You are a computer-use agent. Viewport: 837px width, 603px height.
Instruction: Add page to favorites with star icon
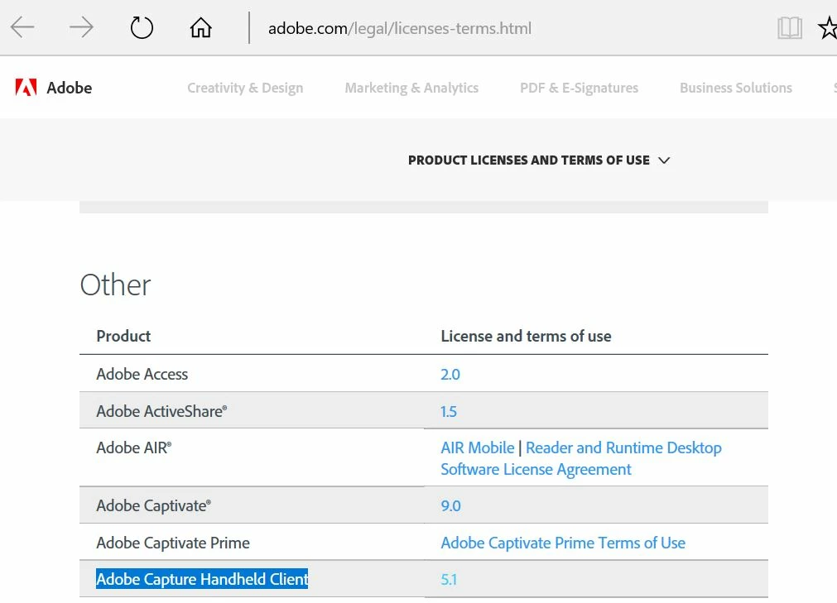pyautogui.click(x=829, y=28)
